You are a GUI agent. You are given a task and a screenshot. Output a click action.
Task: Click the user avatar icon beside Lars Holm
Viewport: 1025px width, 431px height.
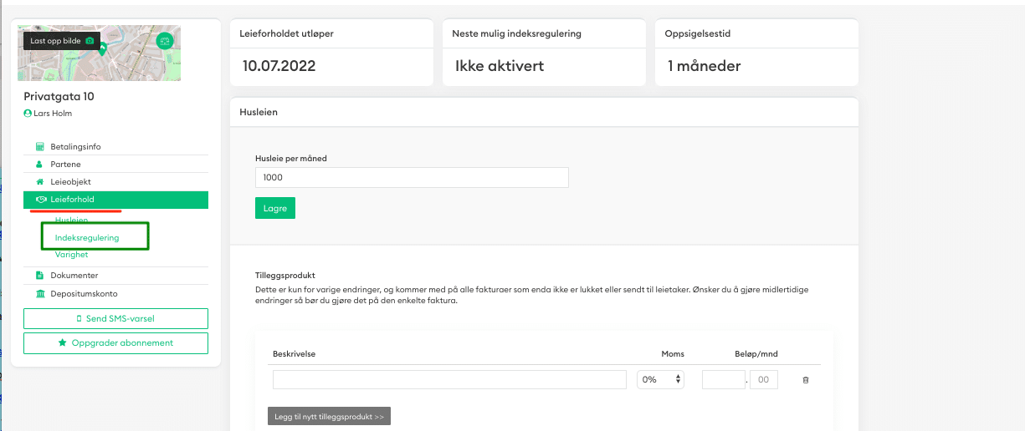tap(28, 114)
